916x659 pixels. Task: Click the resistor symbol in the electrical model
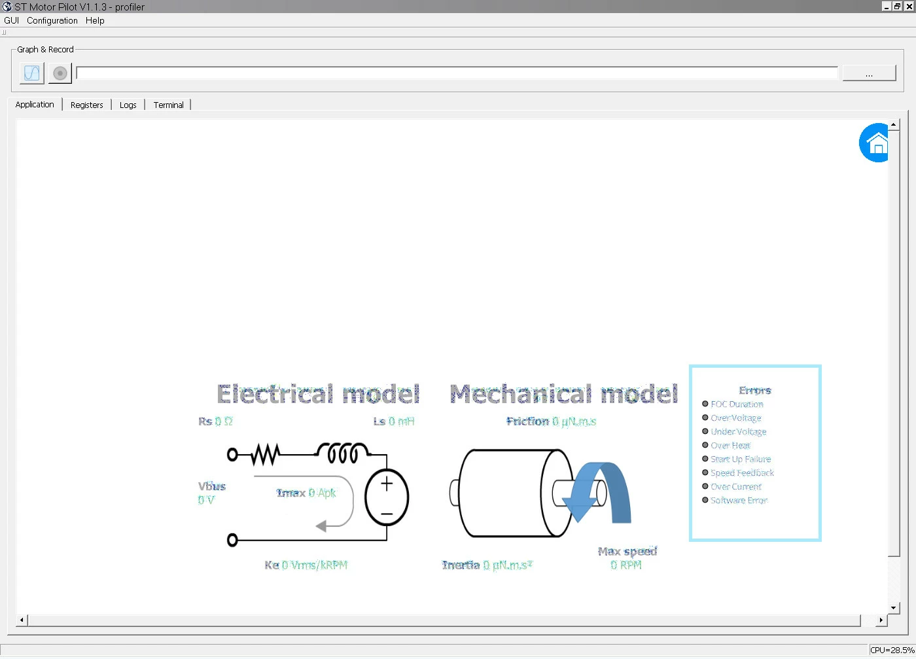(266, 454)
